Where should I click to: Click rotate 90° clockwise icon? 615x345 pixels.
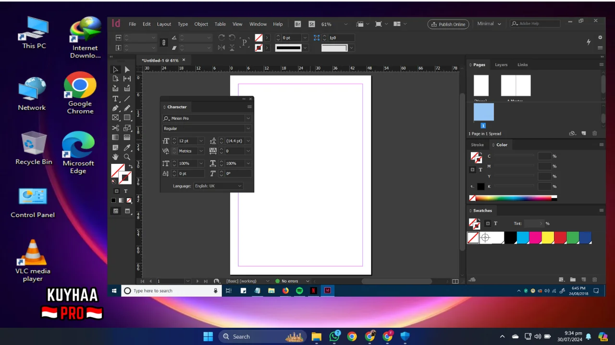221,37
